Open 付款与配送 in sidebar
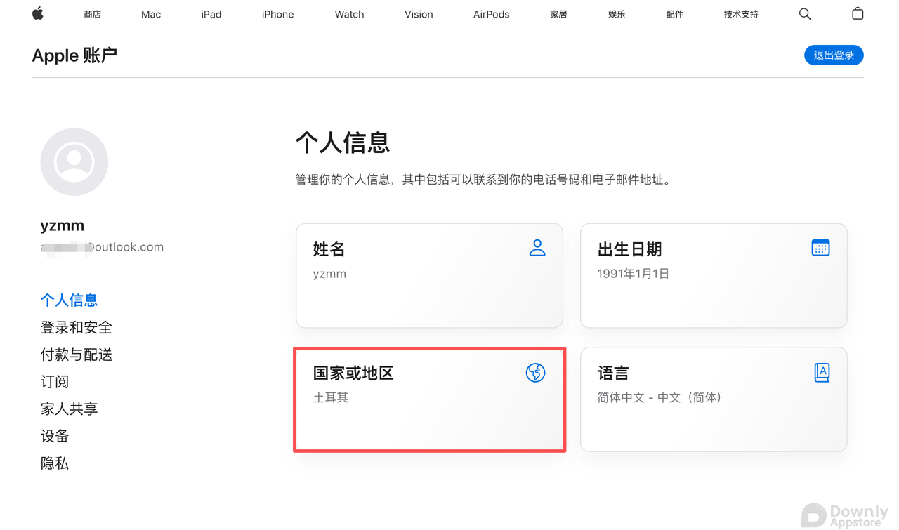 tap(77, 355)
